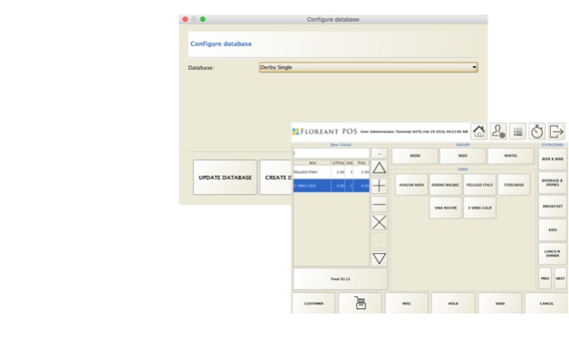The width and height of the screenshot is (569, 338).
Task: Open the list view icon in POS header
Action: pos(518,131)
